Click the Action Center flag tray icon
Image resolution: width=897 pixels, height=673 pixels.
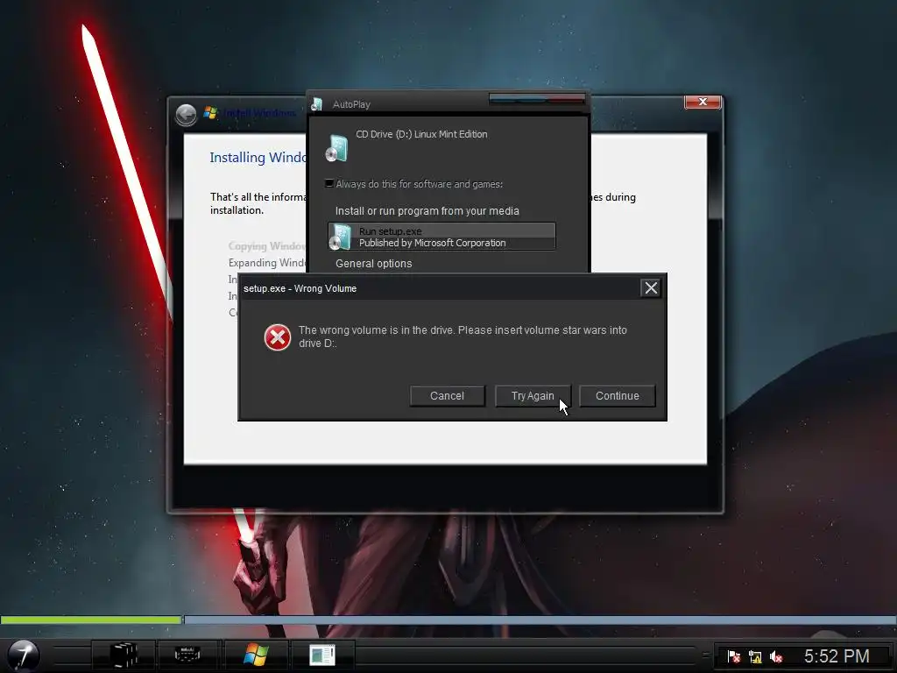[x=734, y=656]
